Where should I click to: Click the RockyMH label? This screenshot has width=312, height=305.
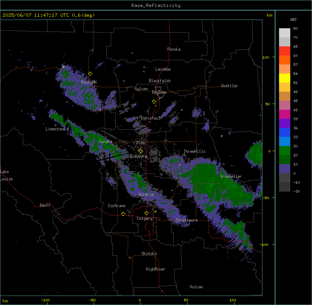pyautogui.click(x=89, y=82)
